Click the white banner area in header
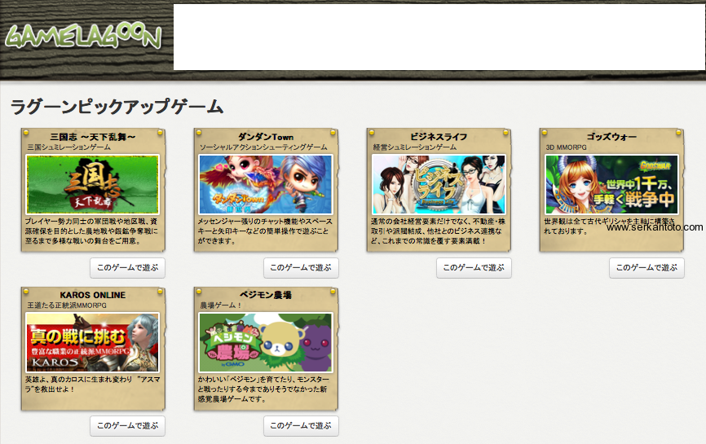The width and height of the screenshot is (706, 444). 439,37
